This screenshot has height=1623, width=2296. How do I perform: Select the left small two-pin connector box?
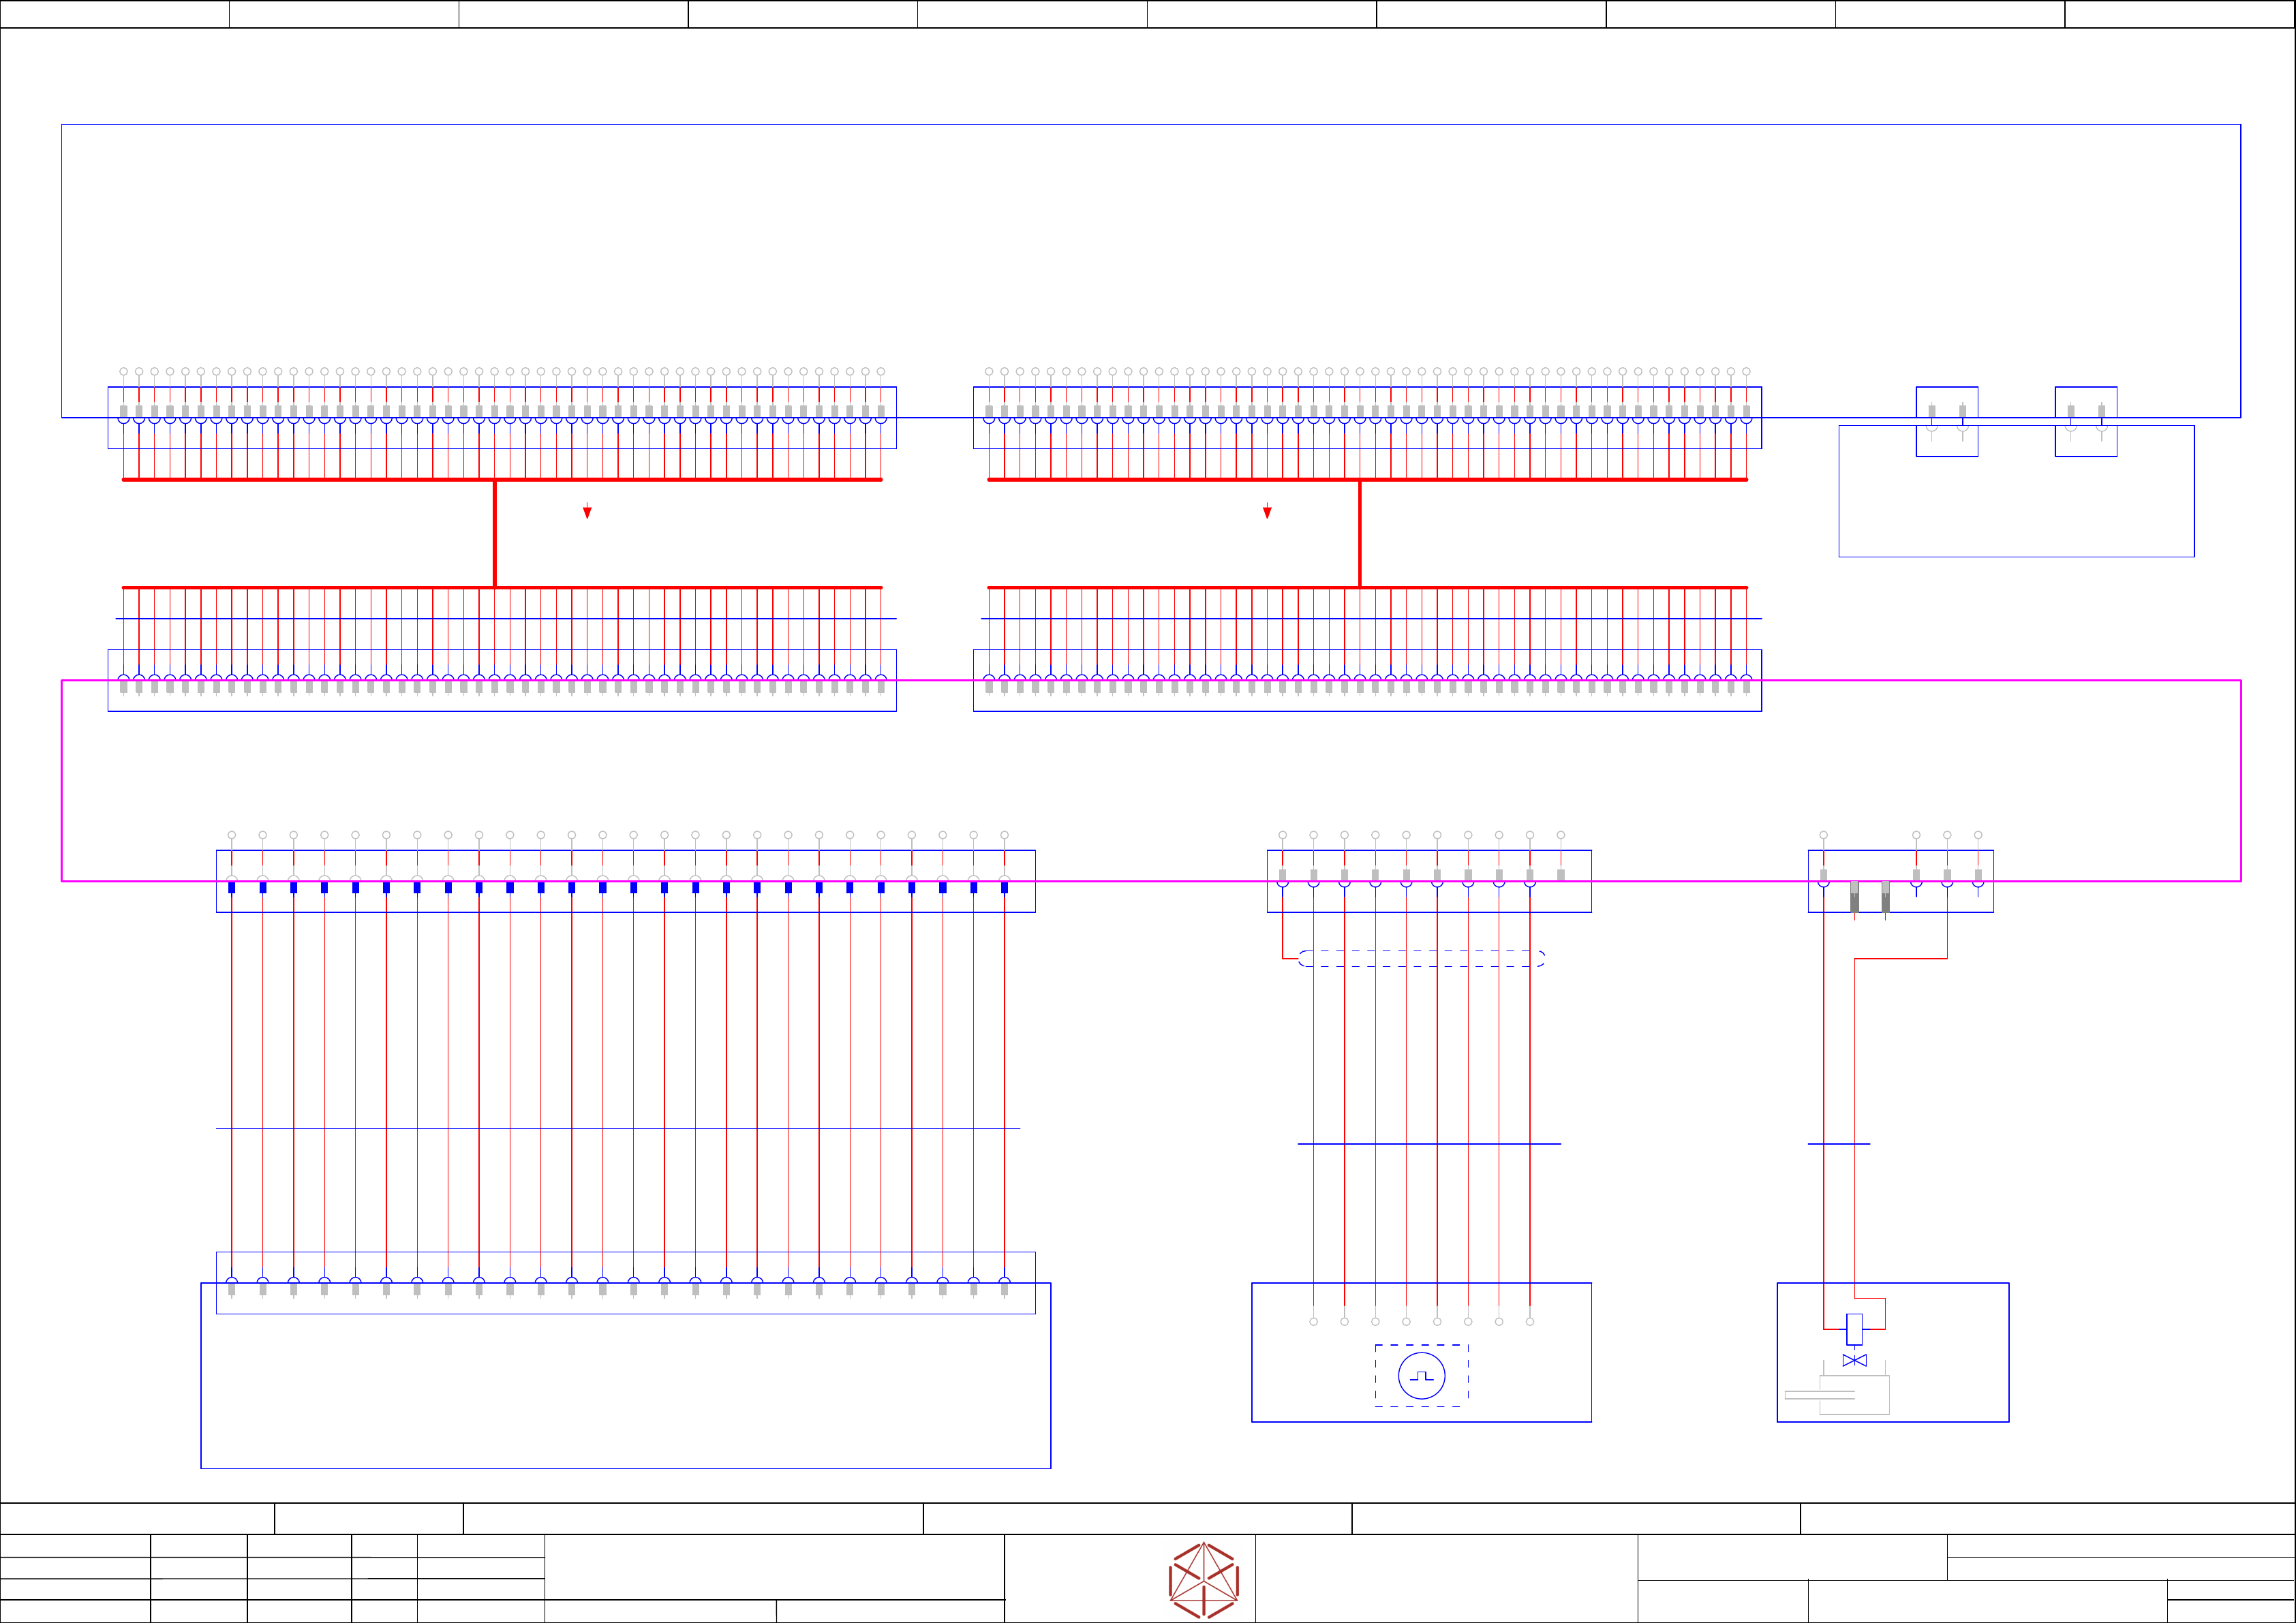point(1946,421)
